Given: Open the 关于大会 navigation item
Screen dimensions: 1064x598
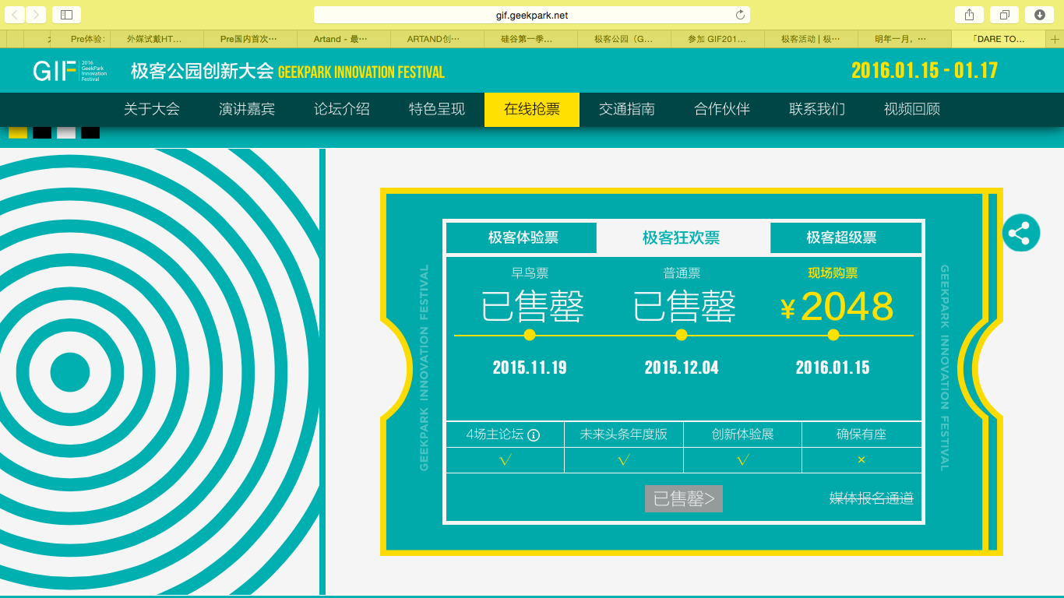Looking at the screenshot, I should point(152,109).
